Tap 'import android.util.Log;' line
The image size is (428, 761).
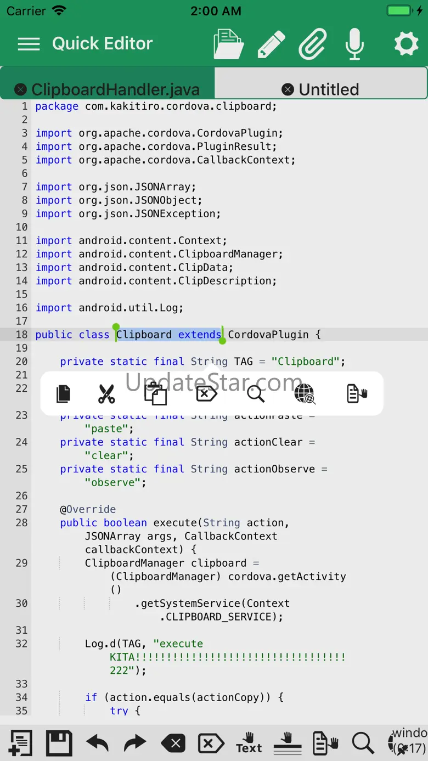click(x=110, y=308)
